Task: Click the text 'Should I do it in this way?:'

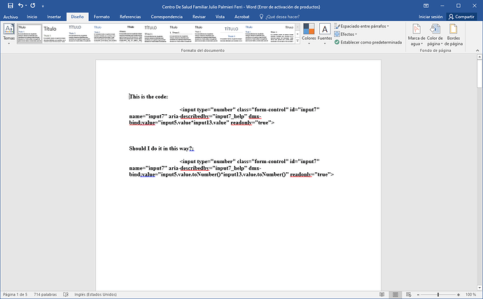Action: [x=162, y=148]
